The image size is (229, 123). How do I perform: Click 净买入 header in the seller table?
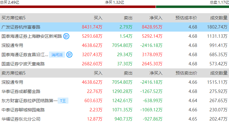coord(156,73)
